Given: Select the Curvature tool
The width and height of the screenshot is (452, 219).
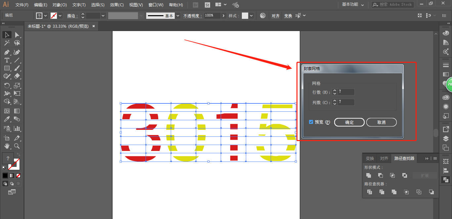Looking at the screenshot, I should pos(17,52).
